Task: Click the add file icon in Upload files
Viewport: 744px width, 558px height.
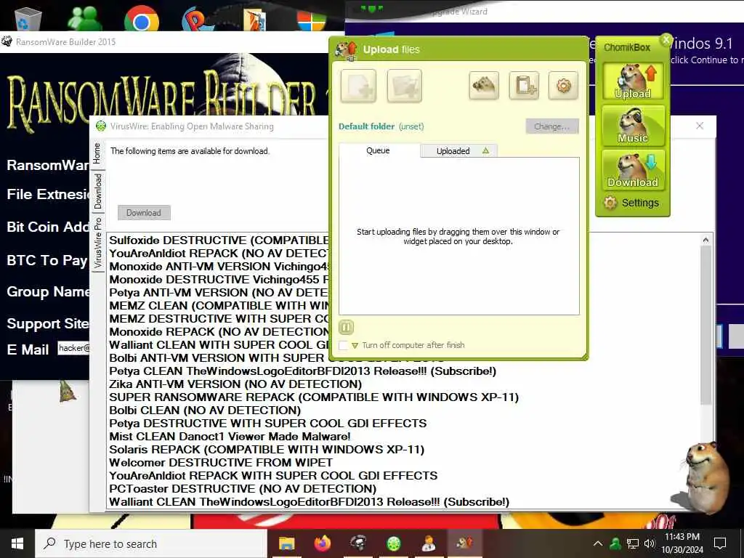Action: 358,86
